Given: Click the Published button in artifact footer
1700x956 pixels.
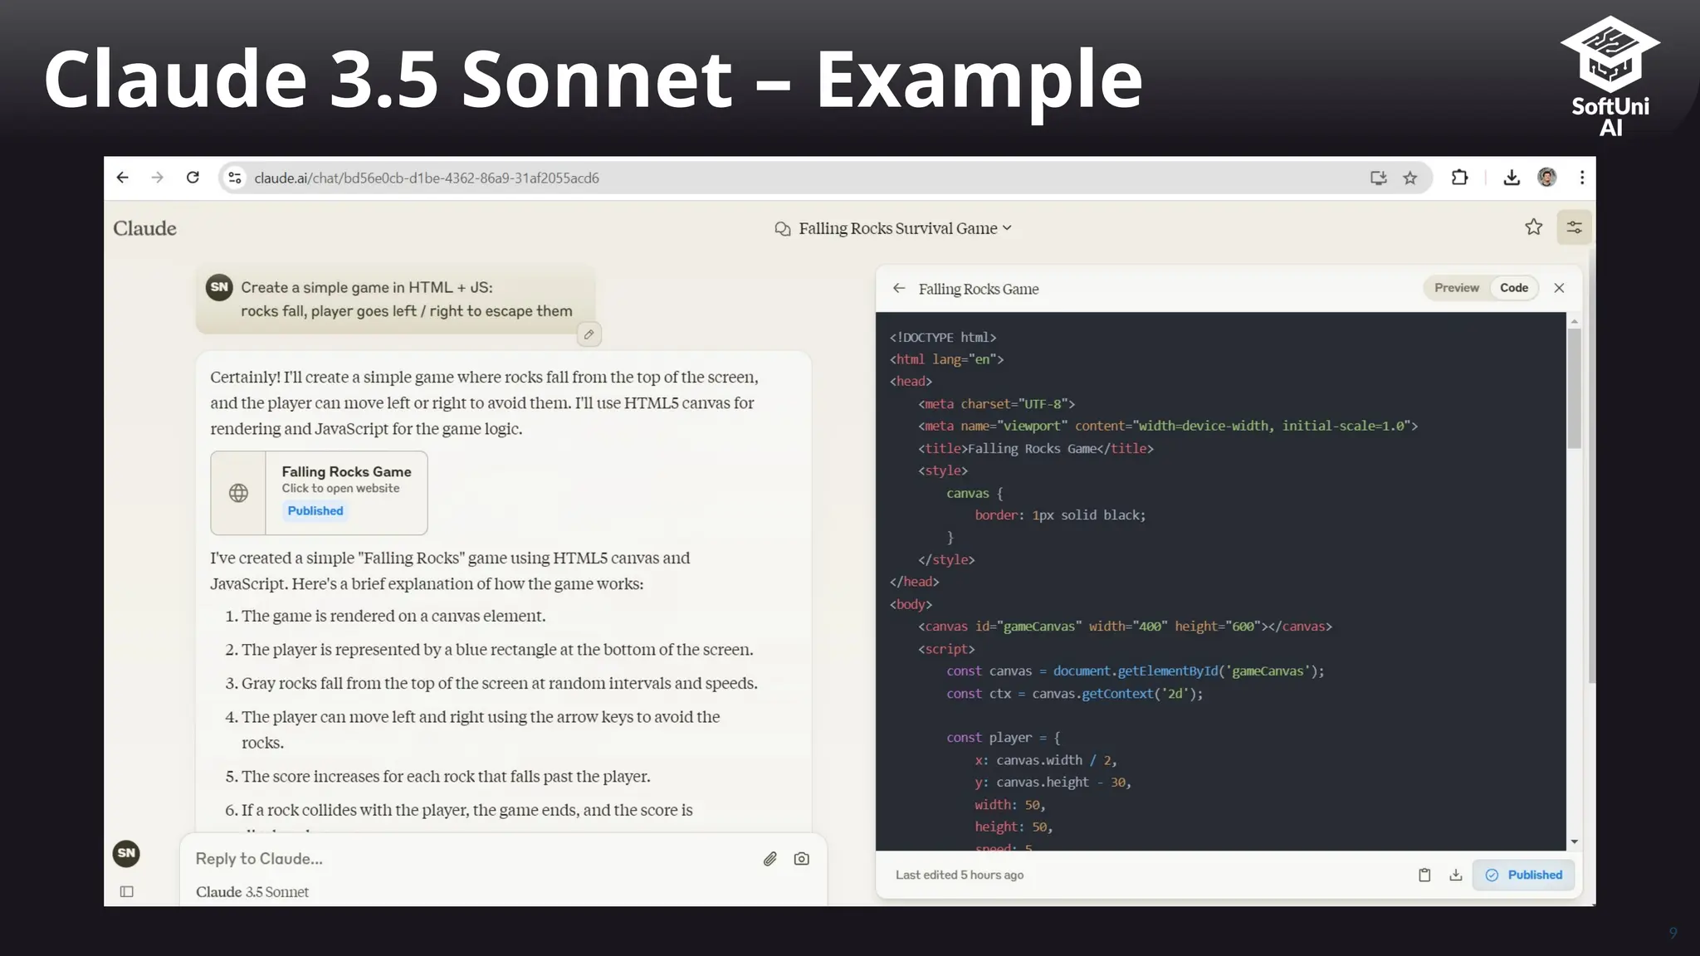Looking at the screenshot, I should (1523, 875).
